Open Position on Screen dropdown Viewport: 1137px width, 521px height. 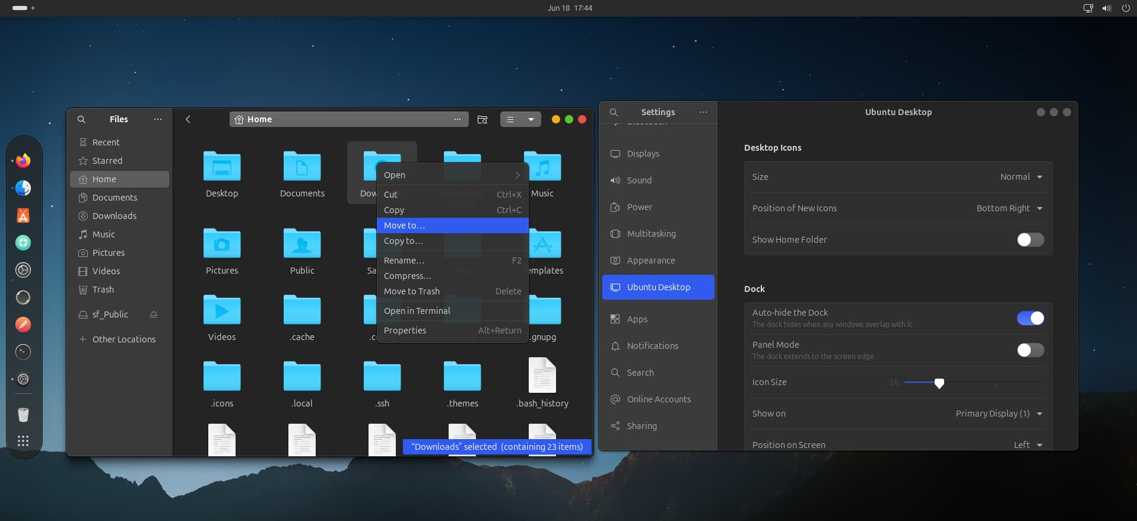coord(1028,444)
